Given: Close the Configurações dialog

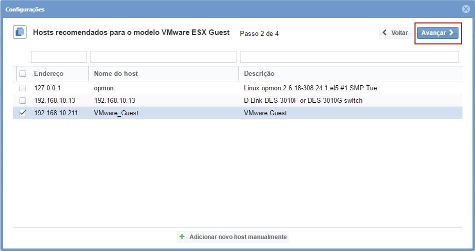Looking at the screenshot, I should click(465, 9).
